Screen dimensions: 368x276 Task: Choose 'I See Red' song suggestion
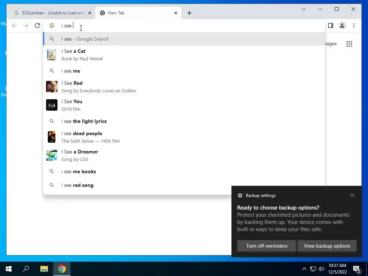click(184, 87)
